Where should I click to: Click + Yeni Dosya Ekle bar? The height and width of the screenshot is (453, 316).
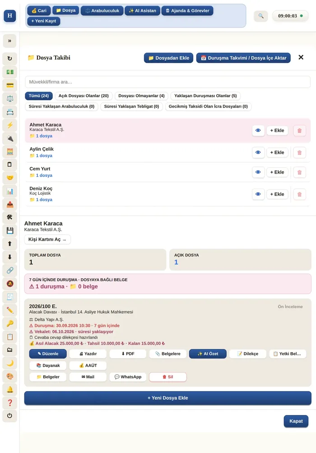[167, 398]
